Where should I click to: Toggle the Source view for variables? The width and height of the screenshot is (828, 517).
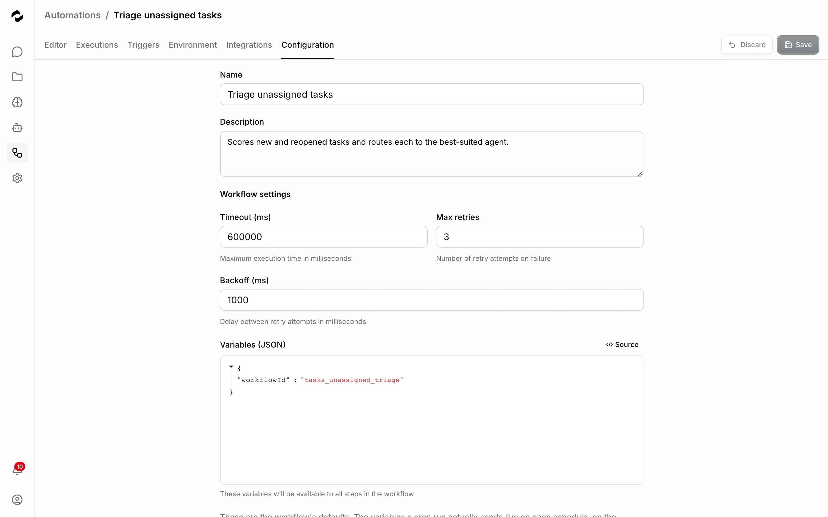tap(622, 345)
